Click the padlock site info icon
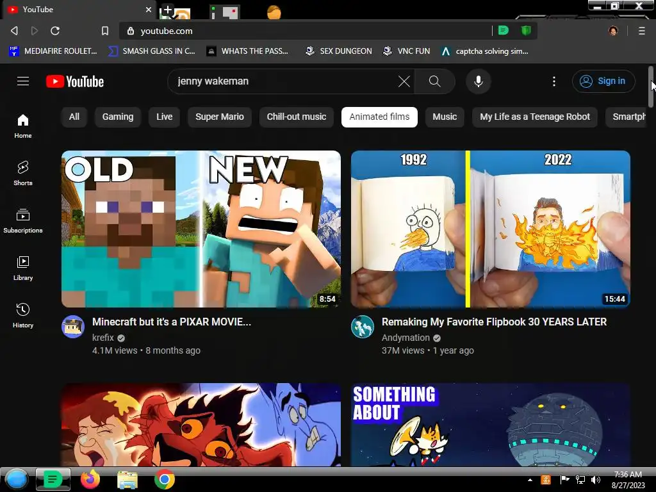The height and width of the screenshot is (492, 656). pos(131,31)
